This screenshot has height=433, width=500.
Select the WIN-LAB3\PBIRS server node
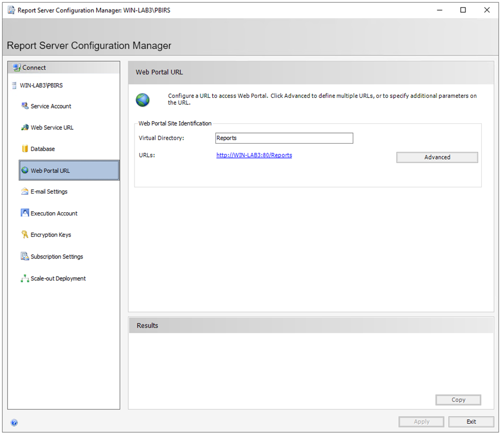pos(41,86)
